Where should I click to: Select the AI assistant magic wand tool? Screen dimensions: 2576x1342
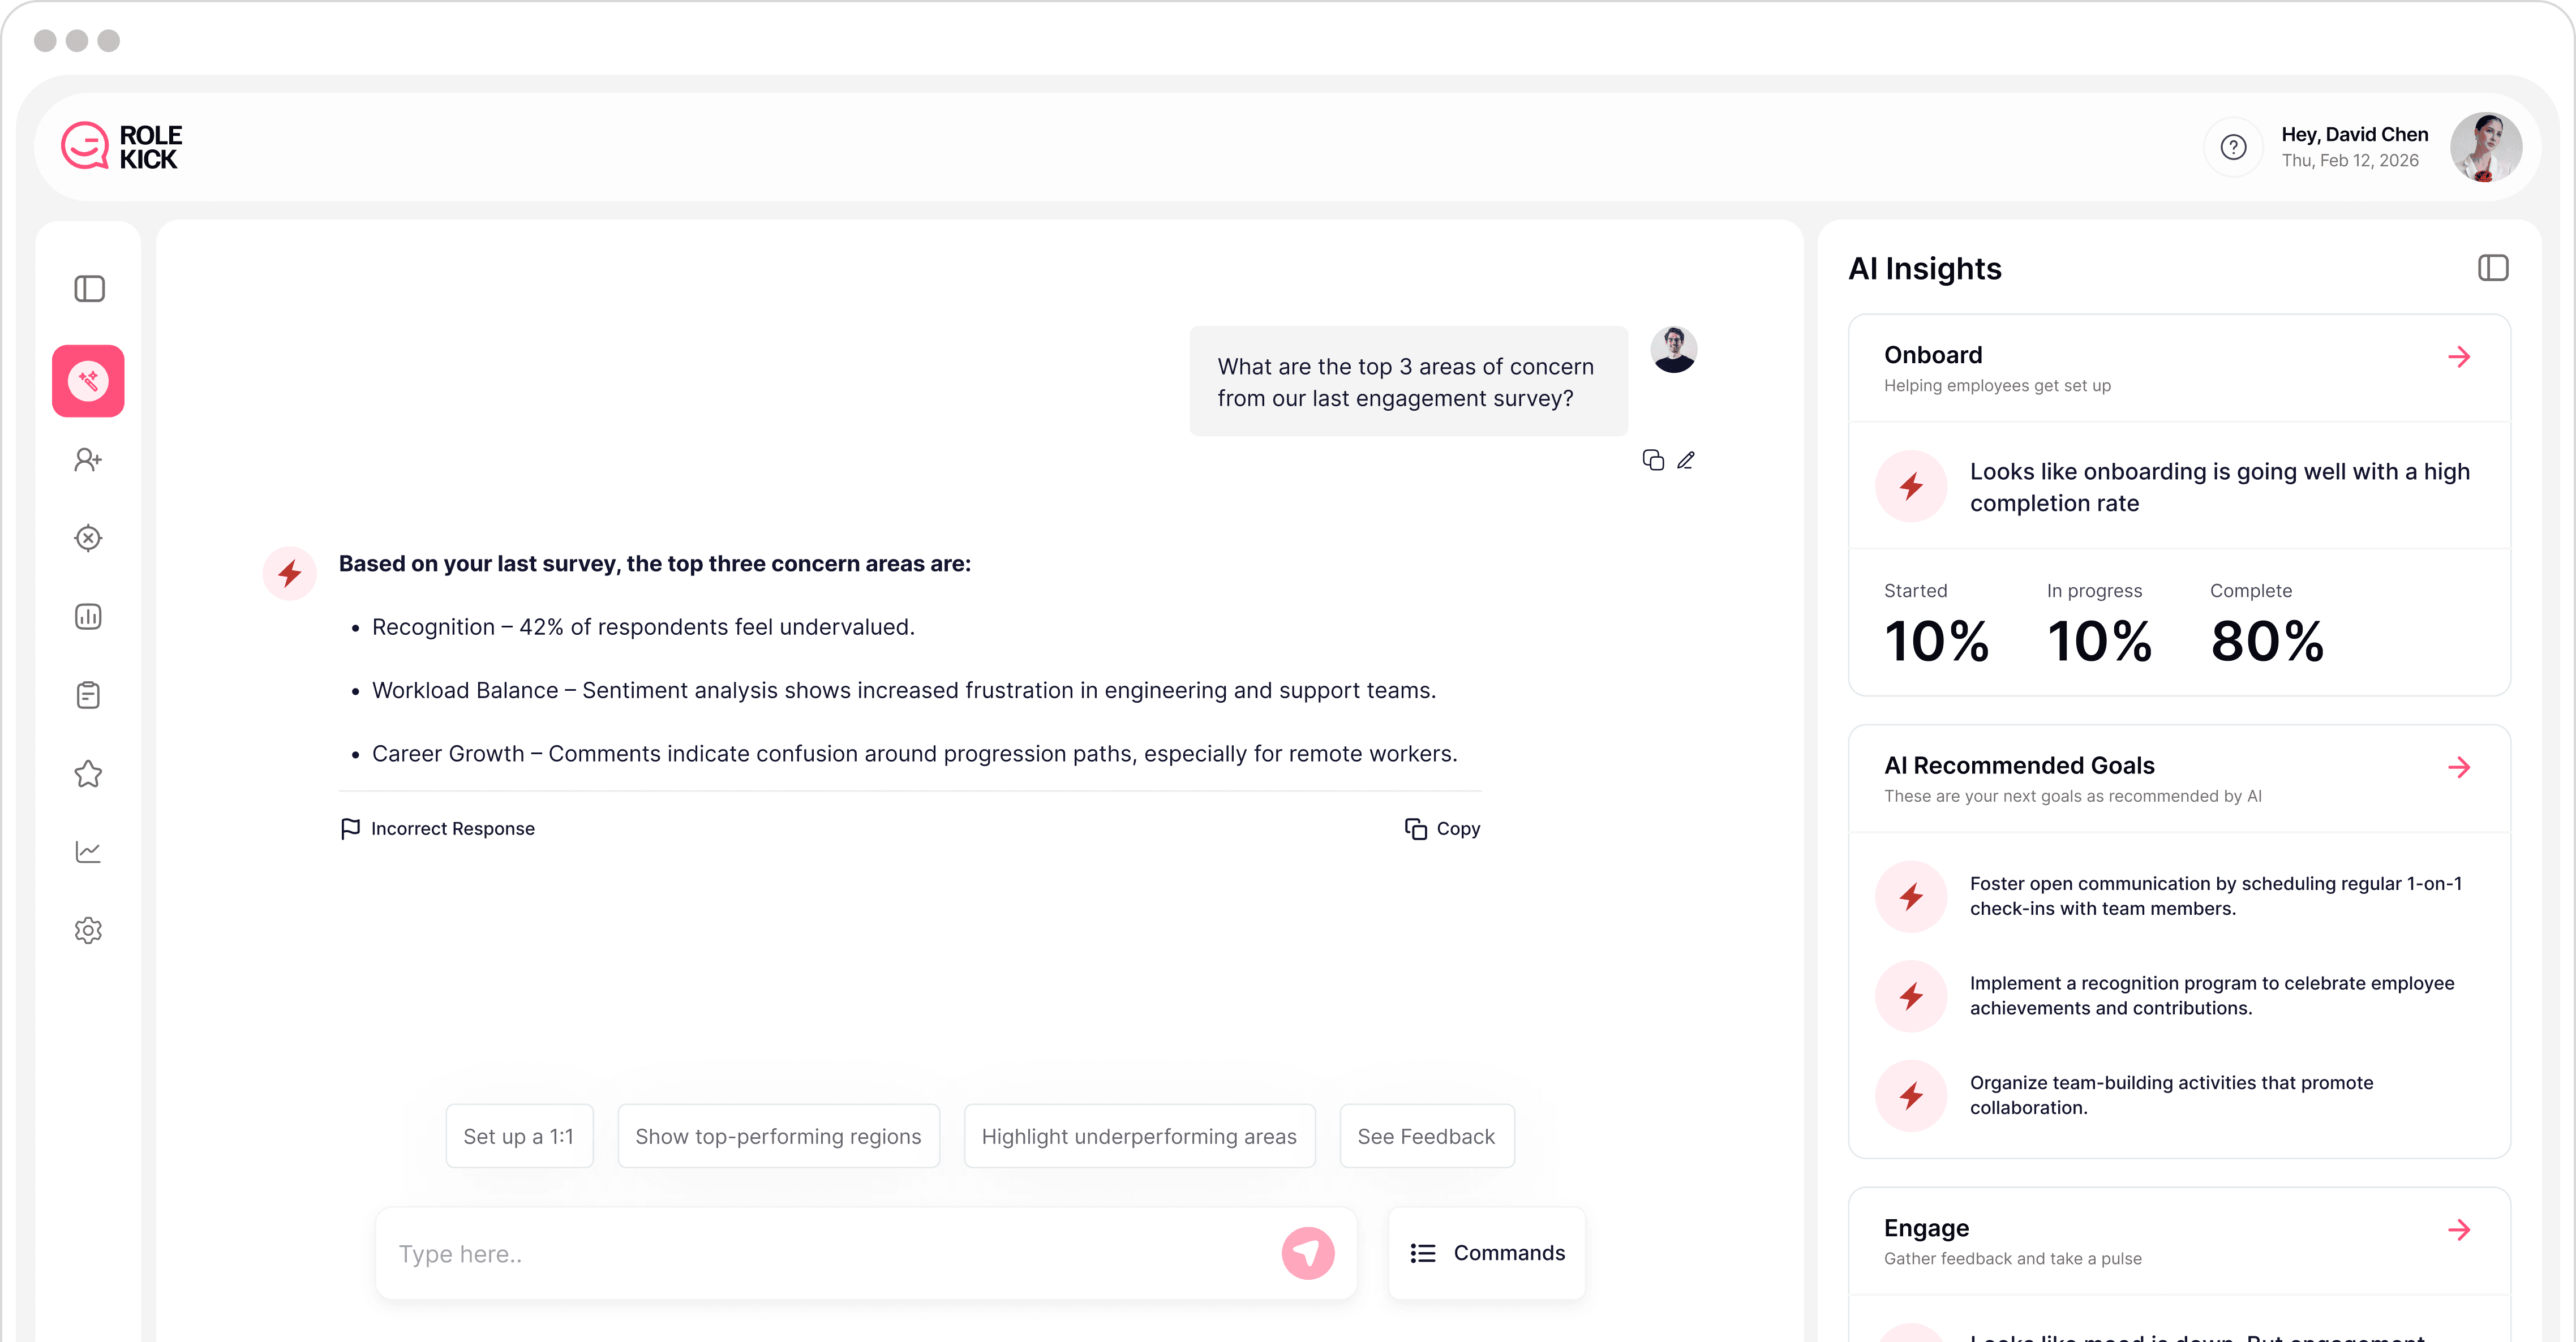[x=88, y=380]
